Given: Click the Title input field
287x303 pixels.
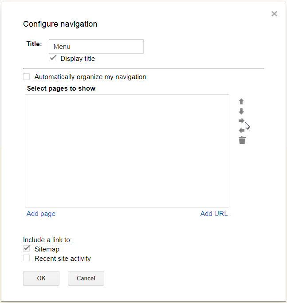Looking at the screenshot, I should [96, 46].
